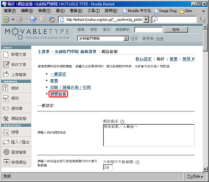This screenshot has height=182, width=209.
Task: Click 光劍格鬥學院 編輯選單 breadcrumb link
Action: [75, 52]
